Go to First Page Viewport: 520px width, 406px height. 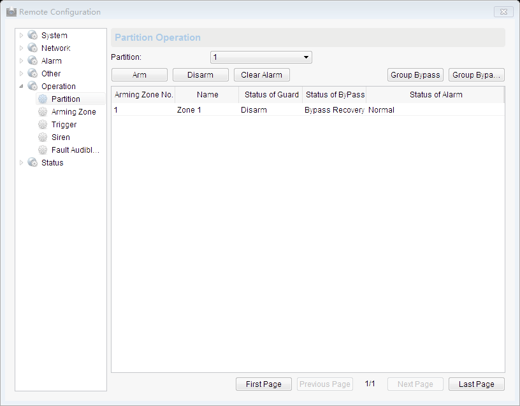264,384
